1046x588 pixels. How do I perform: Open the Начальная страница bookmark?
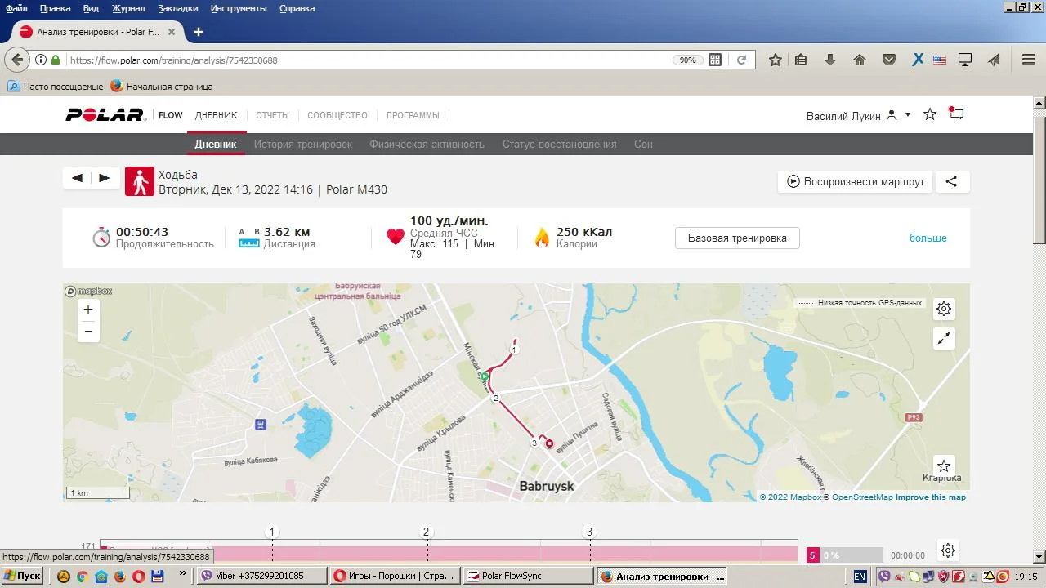(x=162, y=86)
